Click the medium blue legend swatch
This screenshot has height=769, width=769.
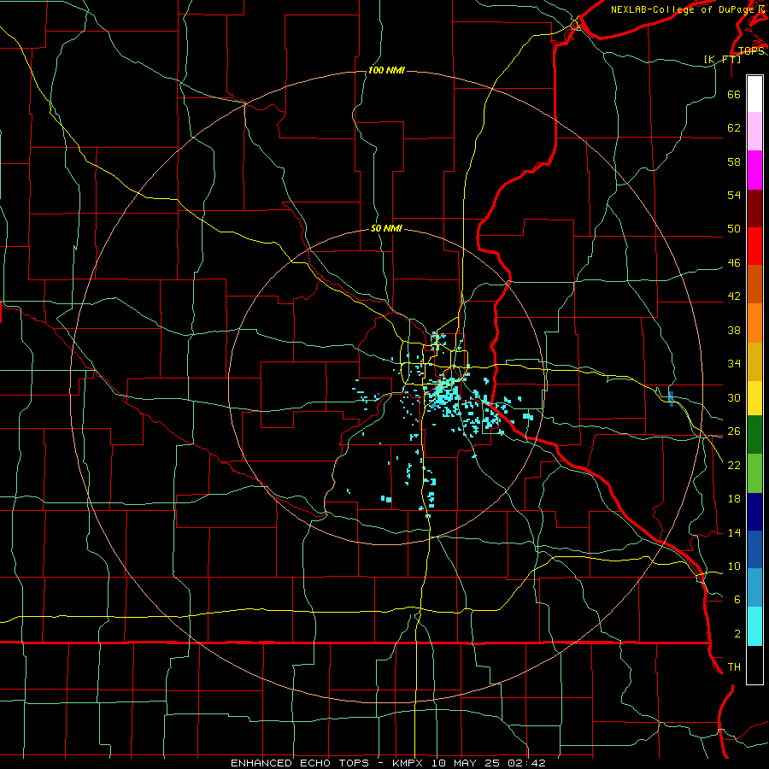coord(754,549)
